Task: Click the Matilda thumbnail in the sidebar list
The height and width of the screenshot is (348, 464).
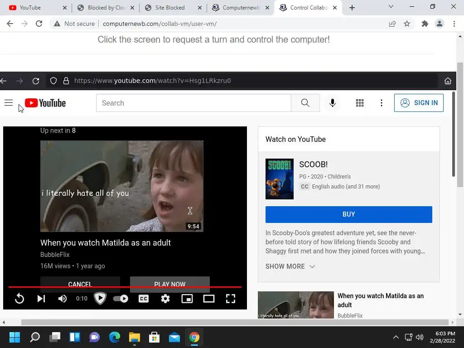Action: point(295,305)
